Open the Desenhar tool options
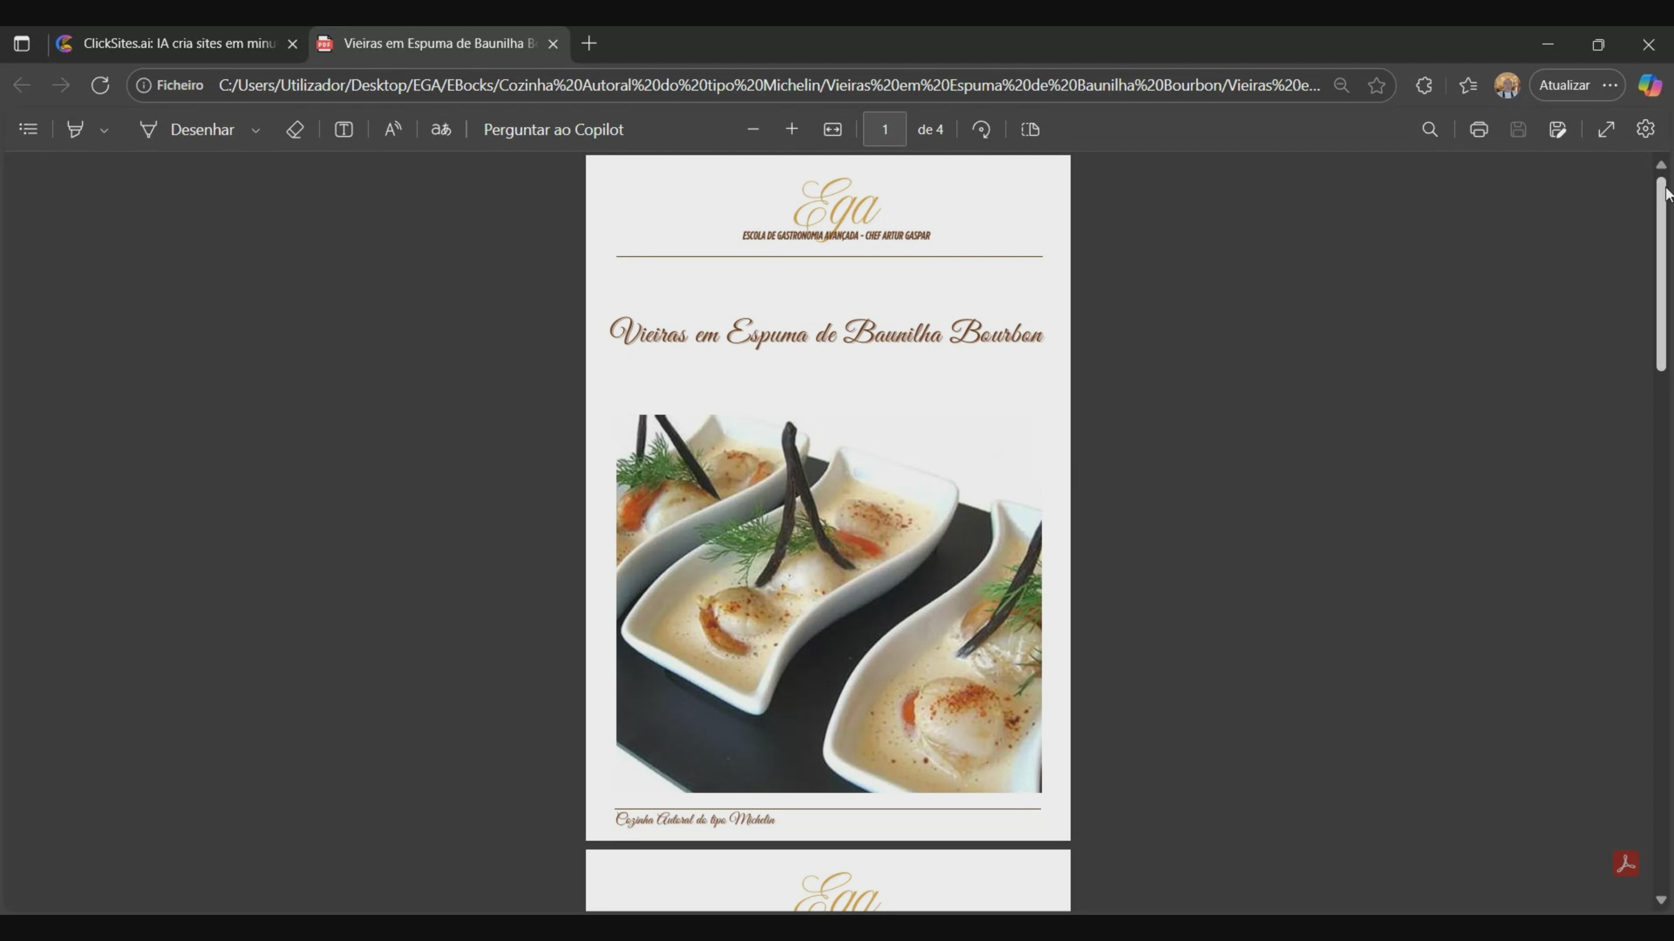1674x941 pixels. [x=256, y=129]
